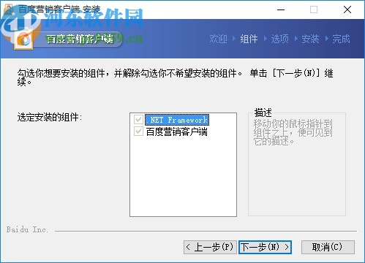This screenshot has width=365, height=263.
Task: Click the 组件 step in the header
Action: [x=249, y=39]
